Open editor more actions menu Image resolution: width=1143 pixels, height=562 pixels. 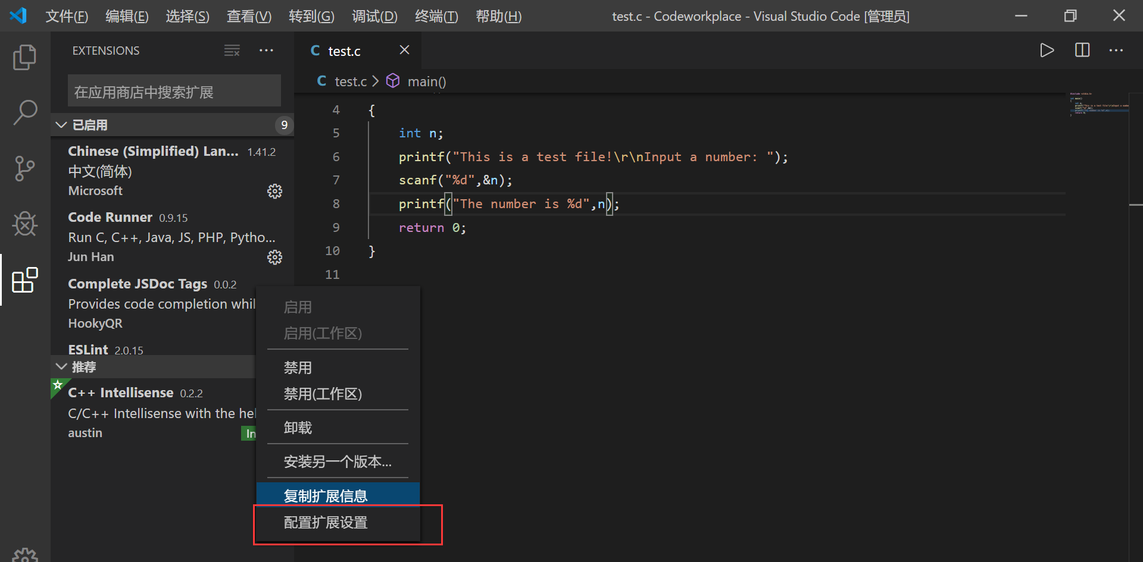pyautogui.click(x=1116, y=51)
